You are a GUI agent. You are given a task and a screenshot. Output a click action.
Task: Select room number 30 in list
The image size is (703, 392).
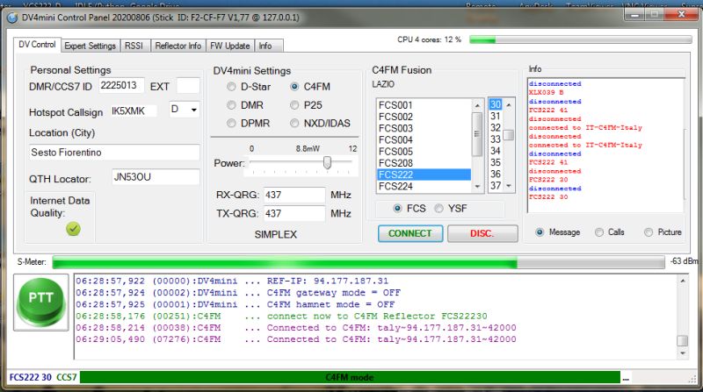pyautogui.click(x=496, y=104)
